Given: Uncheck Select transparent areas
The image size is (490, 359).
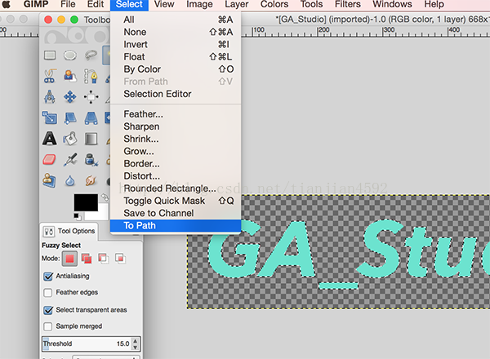Looking at the screenshot, I should 48,310.
